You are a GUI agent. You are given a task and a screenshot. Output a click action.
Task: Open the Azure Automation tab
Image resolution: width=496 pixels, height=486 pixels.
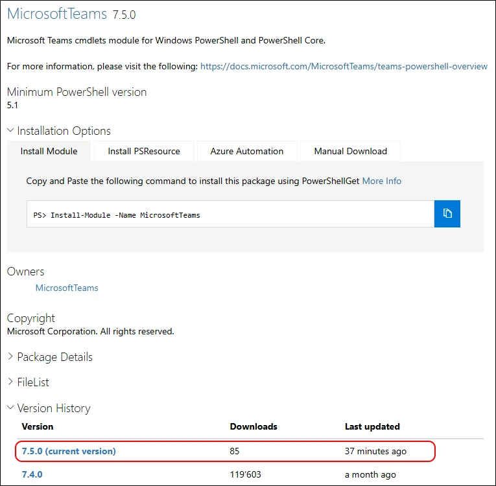[x=246, y=151]
